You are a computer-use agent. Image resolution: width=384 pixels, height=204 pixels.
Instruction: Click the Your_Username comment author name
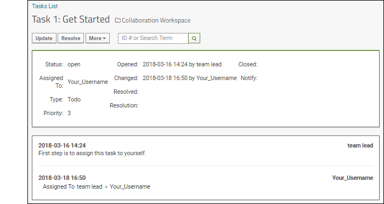pyautogui.click(x=353, y=178)
